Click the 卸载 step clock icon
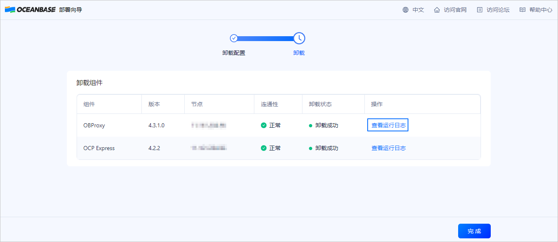This screenshot has width=558, height=242. tap(299, 38)
